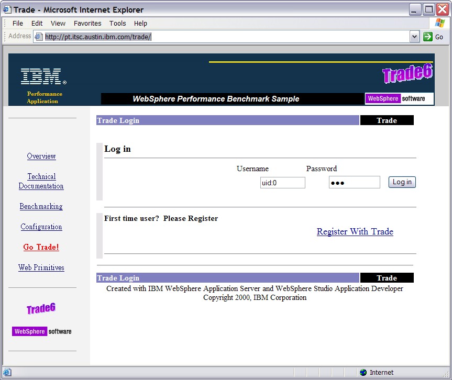Click the Windows flag logo in the menu bar

(x=440, y=23)
